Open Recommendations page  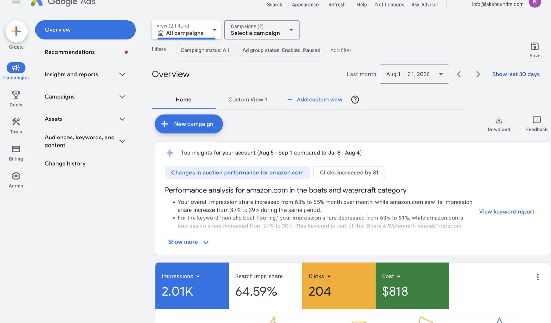tap(70, 52)
